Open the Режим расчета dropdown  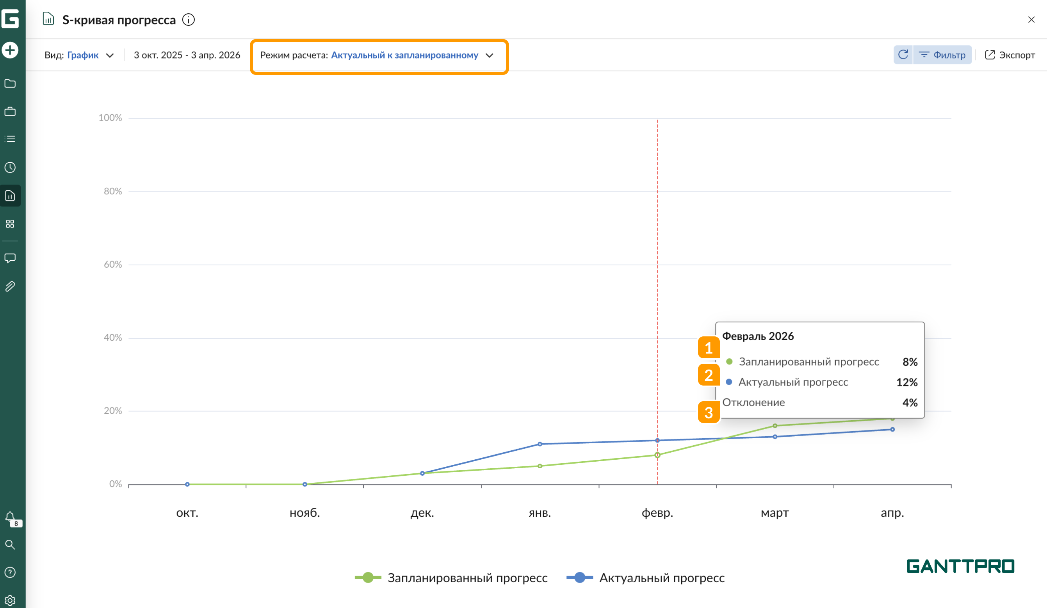pos(377,55)
